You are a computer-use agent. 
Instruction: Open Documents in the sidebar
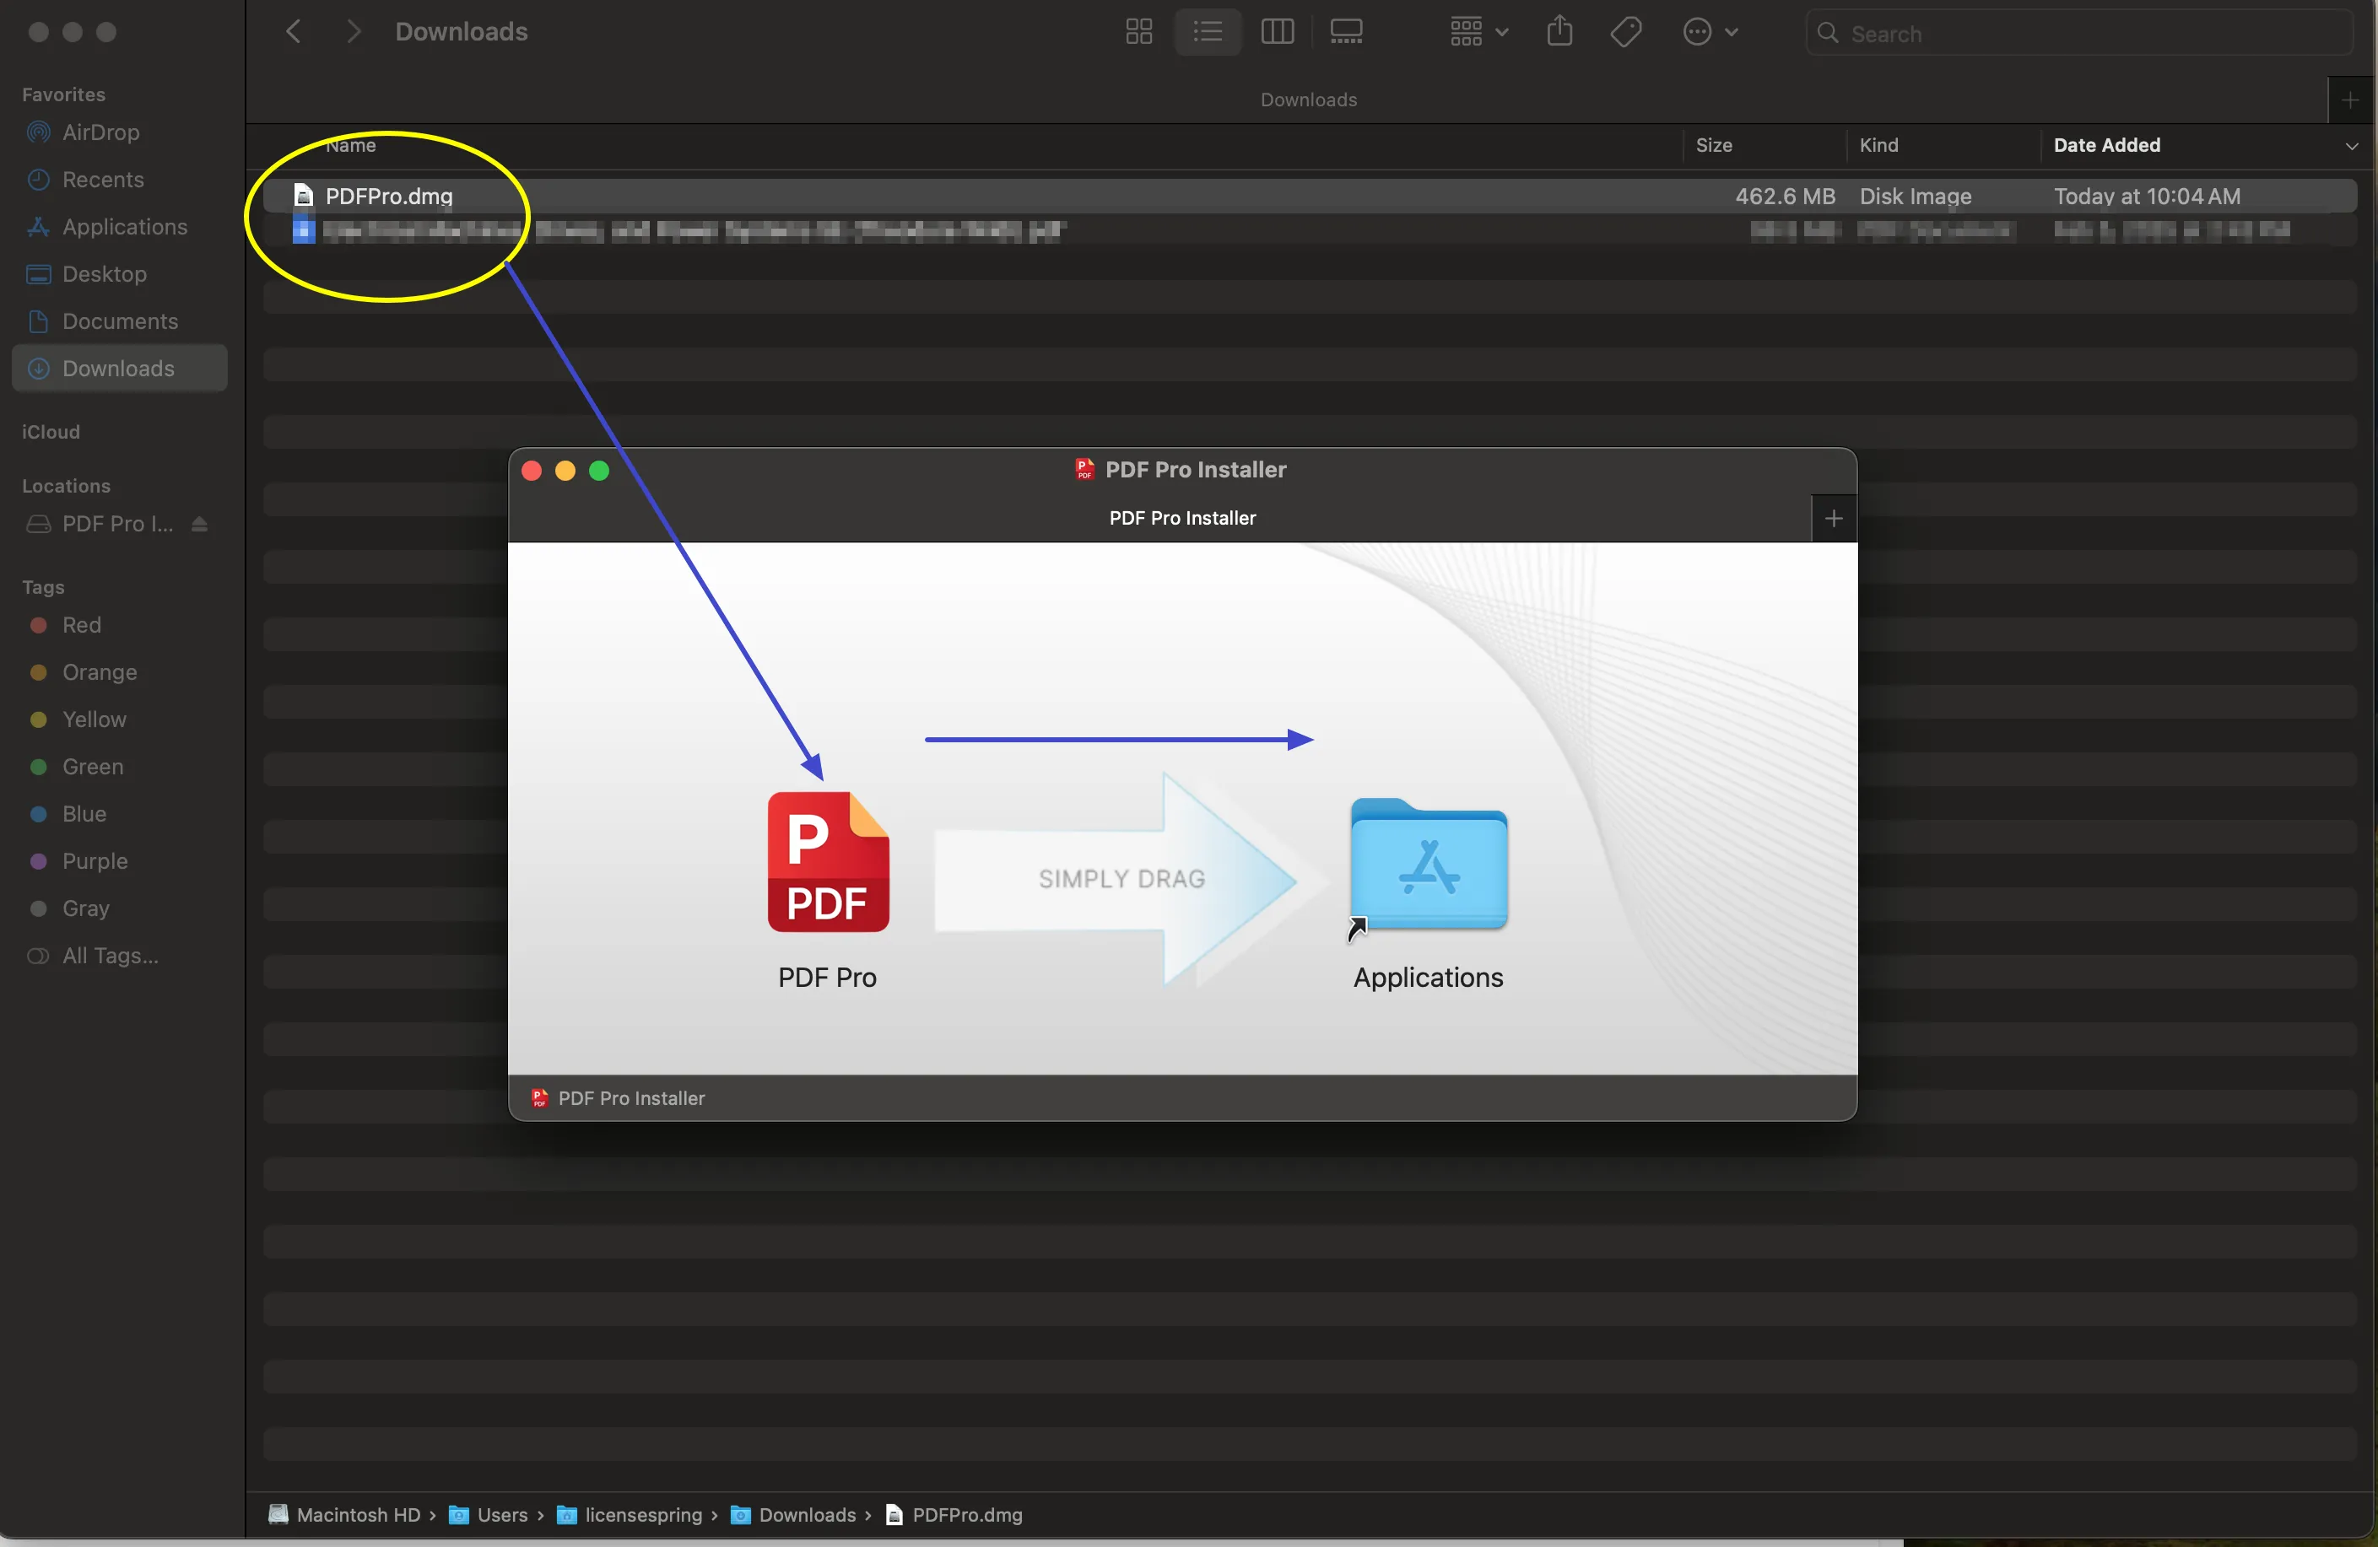(x=120, y=321)
